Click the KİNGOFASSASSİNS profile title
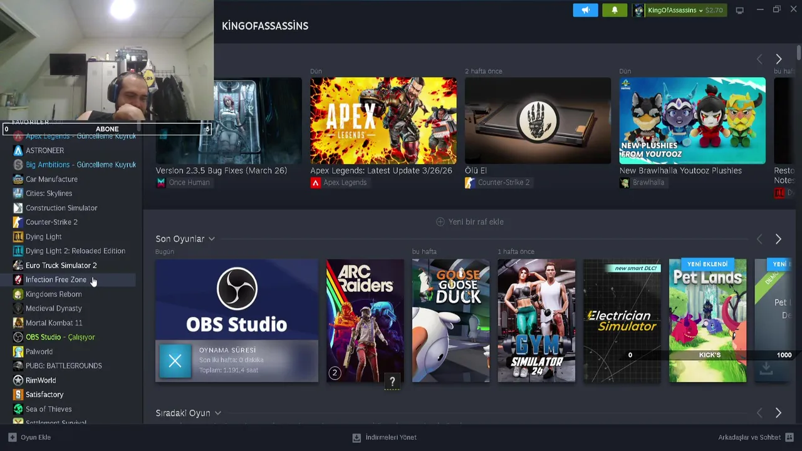This screenshot has width=802, height=451. (x=265, y=26)
